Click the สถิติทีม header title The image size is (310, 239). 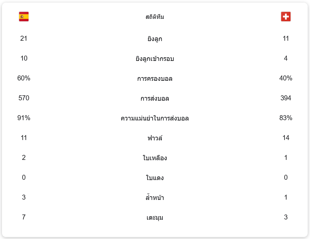point(155,17)
